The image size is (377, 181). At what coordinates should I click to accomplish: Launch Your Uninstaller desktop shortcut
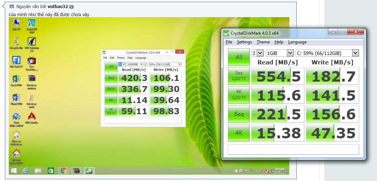coord(16,119)
